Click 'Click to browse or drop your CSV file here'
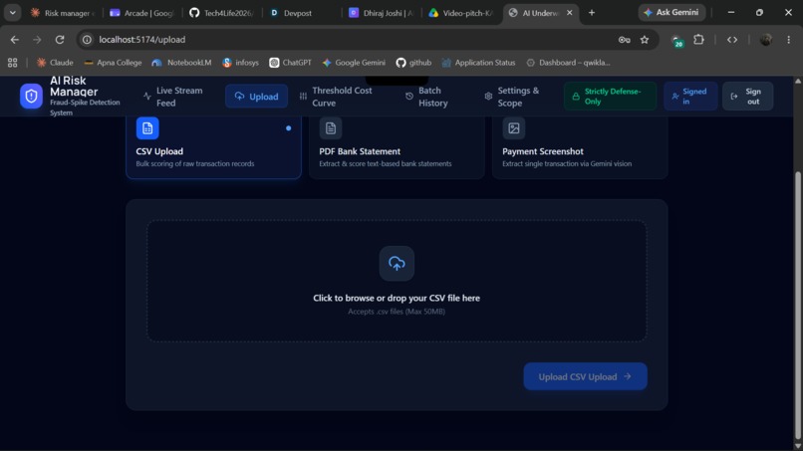The width and height of the screenshot is (803, 451). tap(397, 298)
